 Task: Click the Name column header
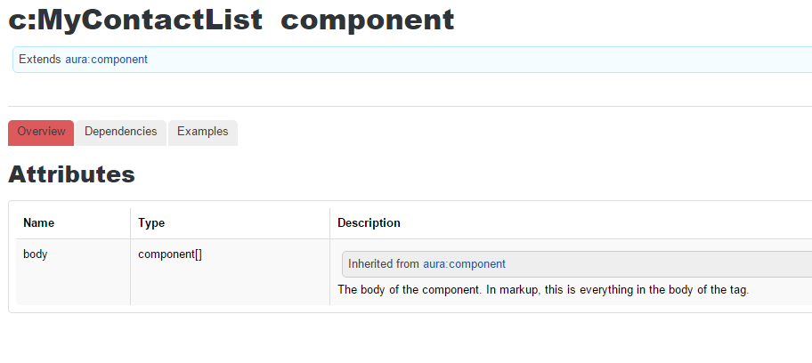38,223
